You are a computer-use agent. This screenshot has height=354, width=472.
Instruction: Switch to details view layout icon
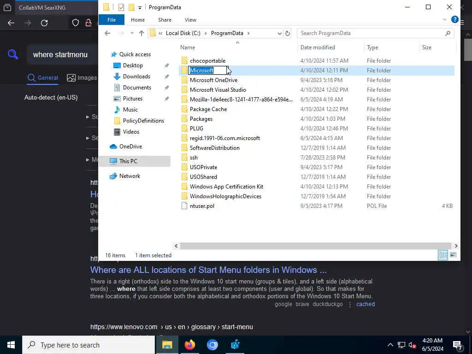[x=443, y=255]
